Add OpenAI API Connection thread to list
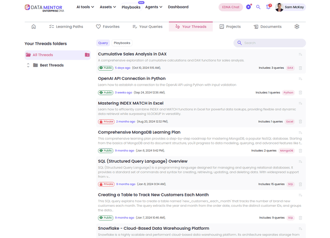Screen dimensions: 330x238 click(301, 79)
